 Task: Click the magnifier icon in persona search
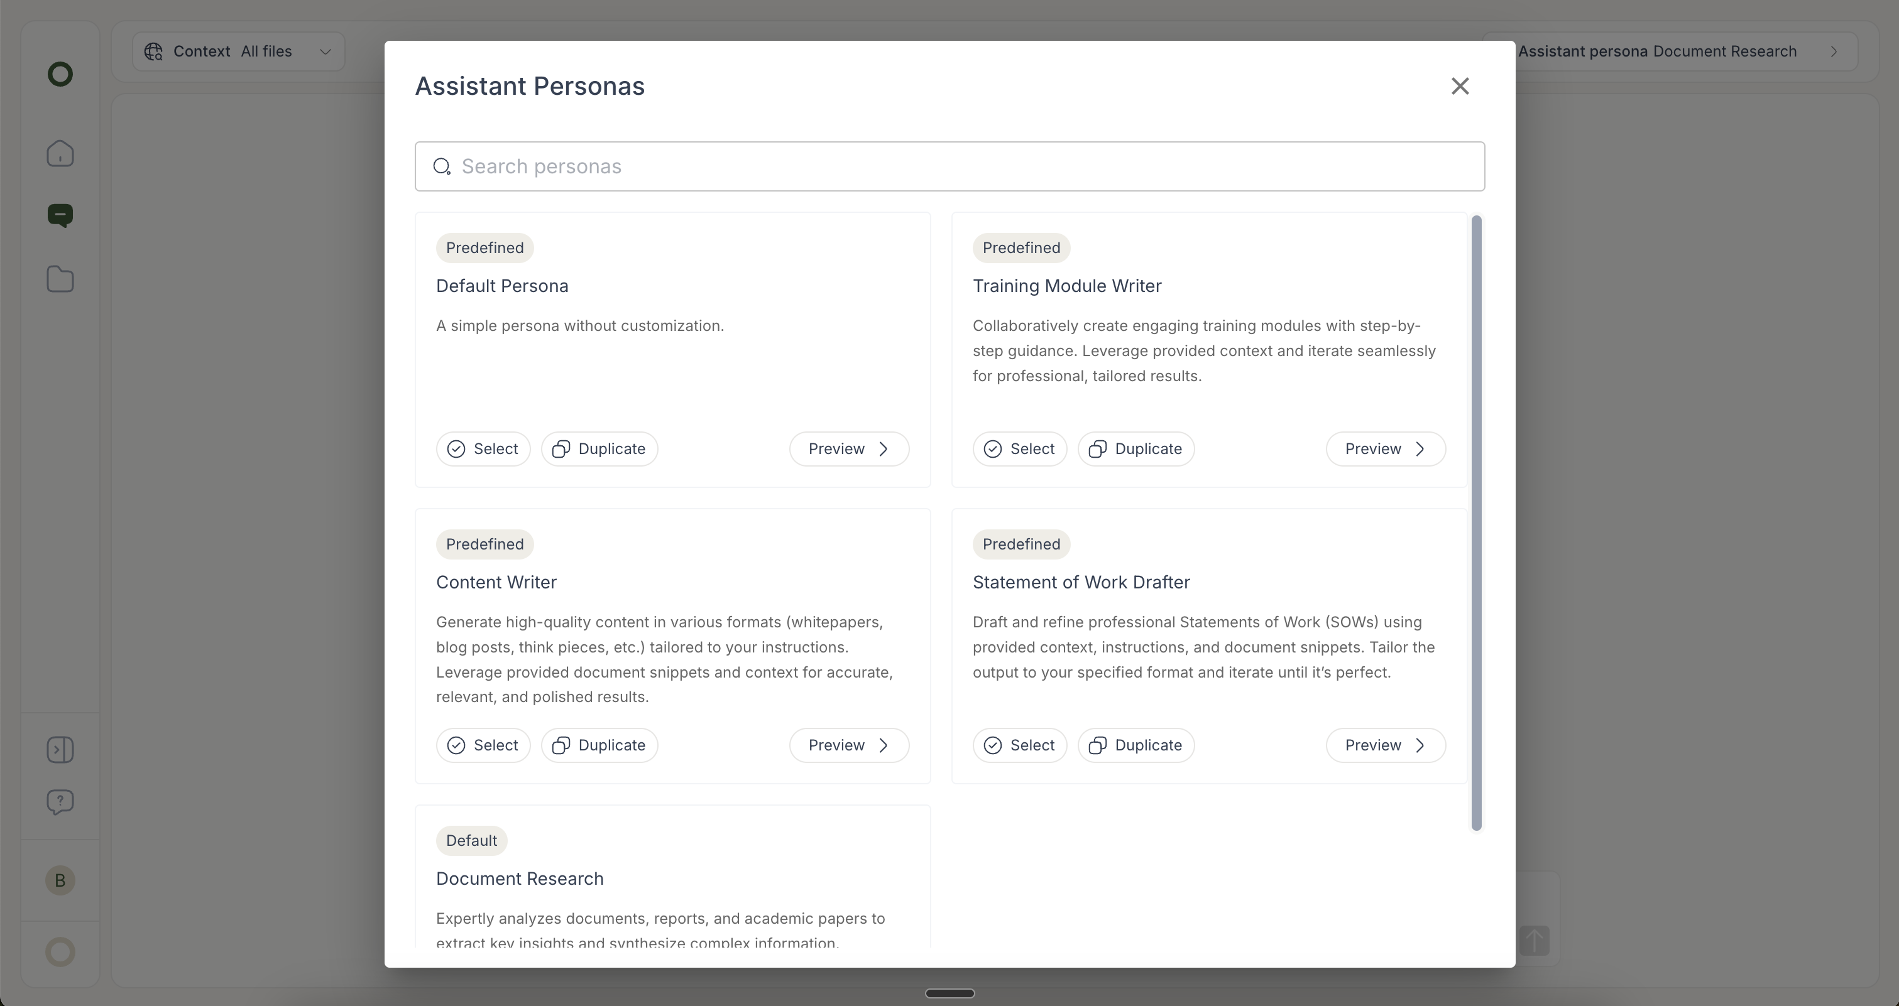(442, 166)
